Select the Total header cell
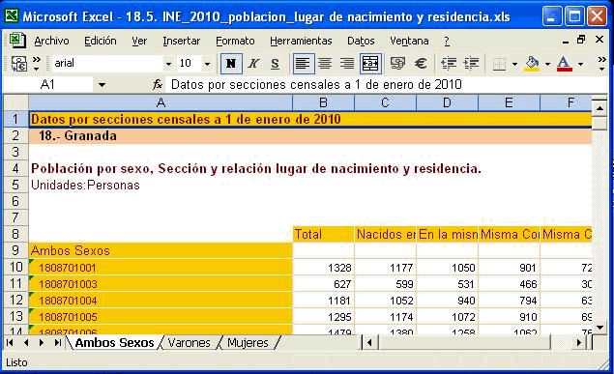This screenshot has height=374, width=614. coord(324,234)
